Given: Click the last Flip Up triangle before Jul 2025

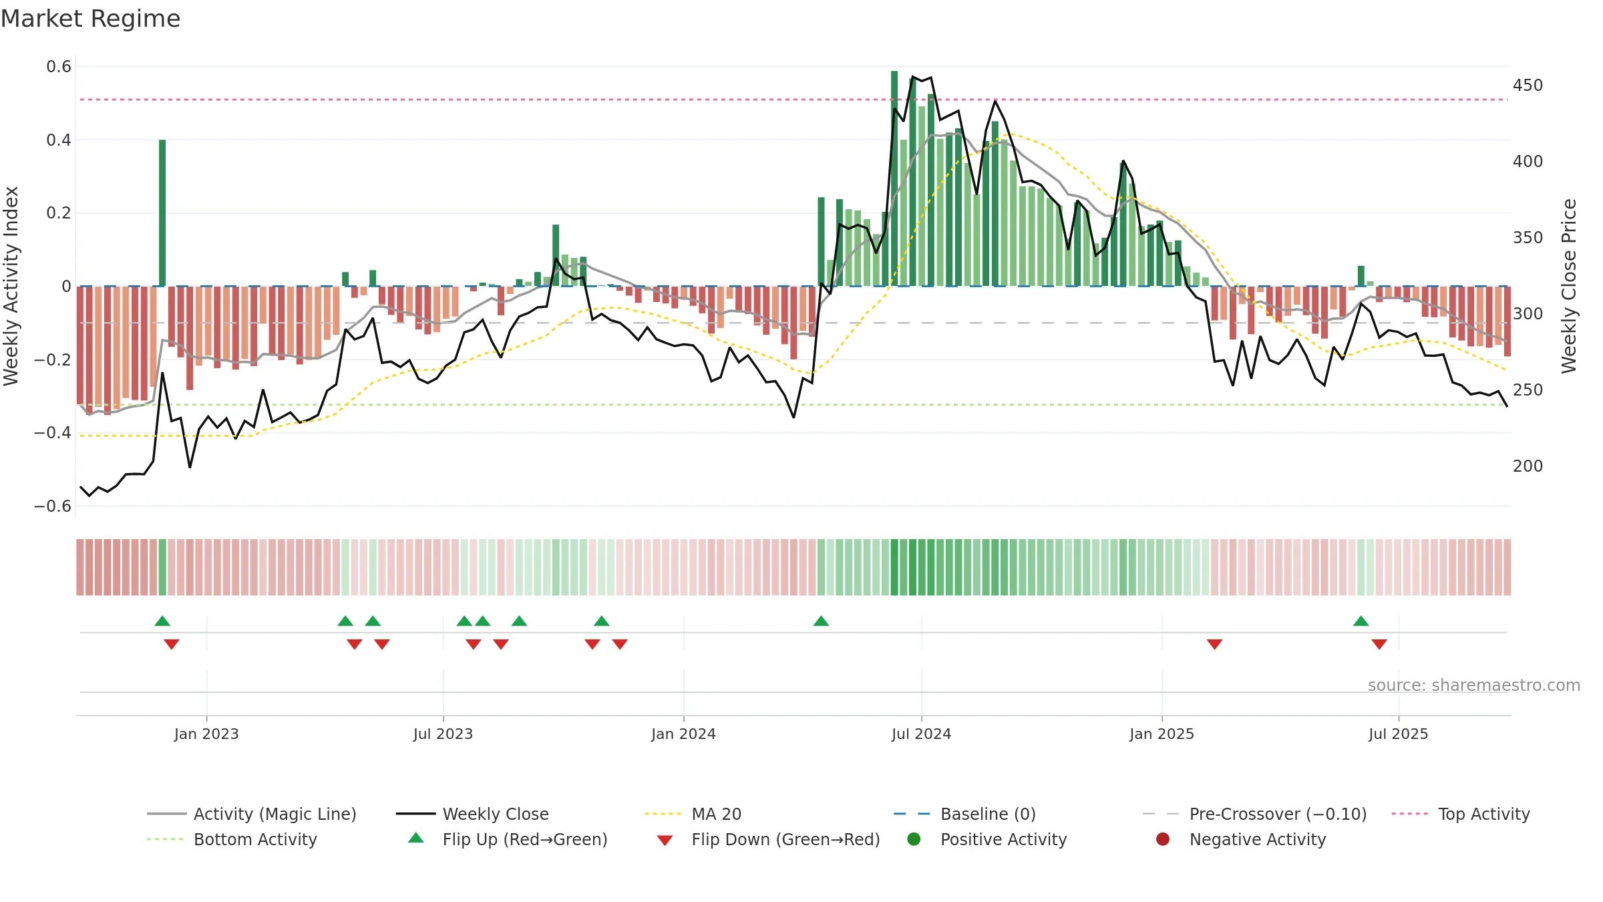Looking at the screenshot, I should [1361, 621].
